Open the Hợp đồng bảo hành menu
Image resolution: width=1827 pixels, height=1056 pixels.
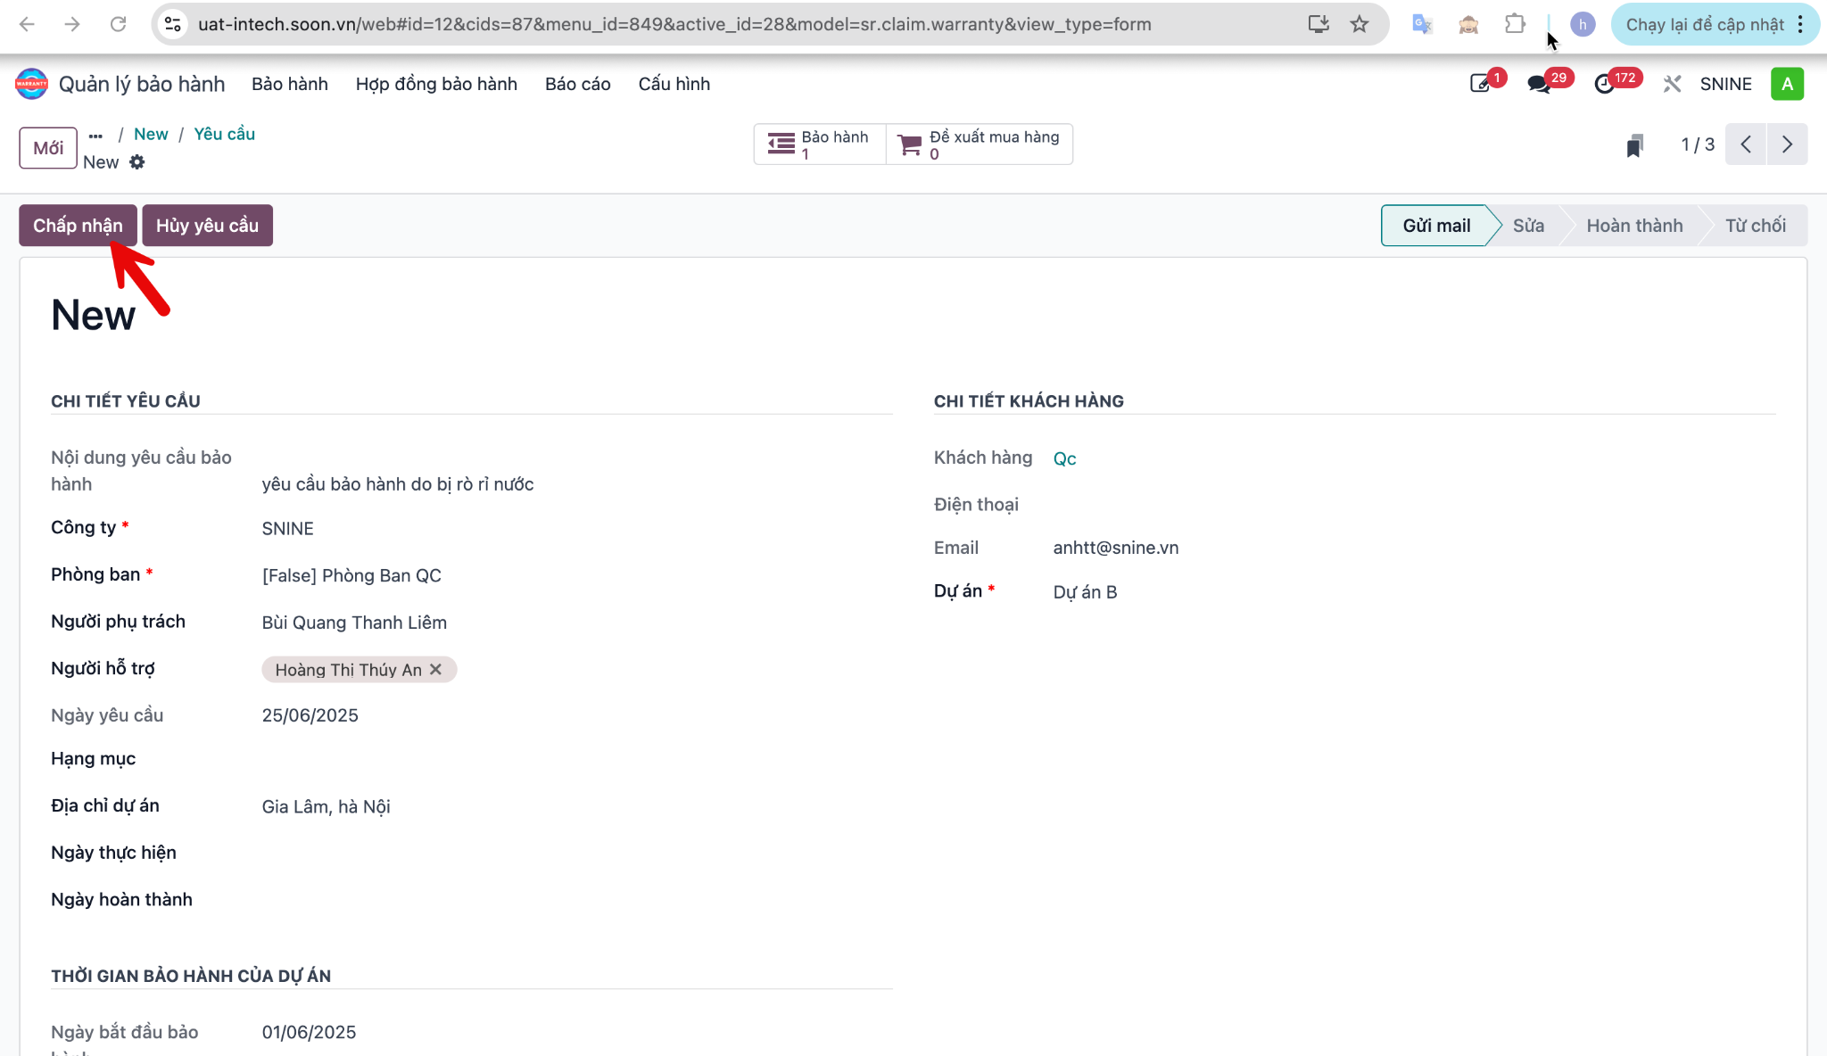(436, 84)
